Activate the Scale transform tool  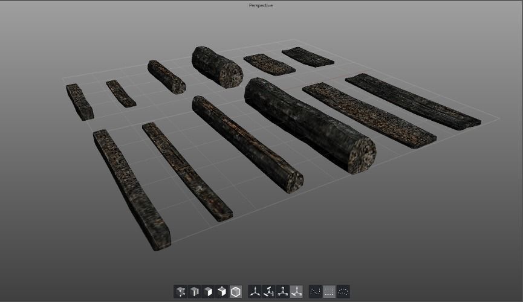(283, 292)
